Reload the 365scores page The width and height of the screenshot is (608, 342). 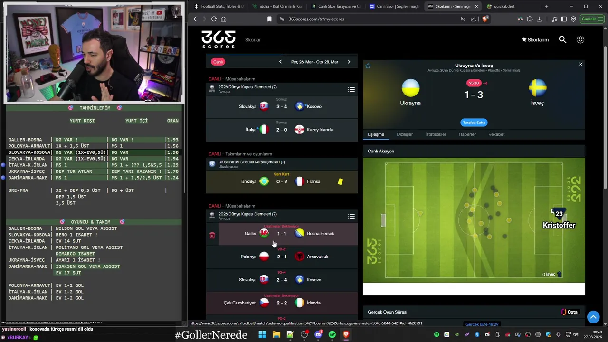tap(214, 19)
